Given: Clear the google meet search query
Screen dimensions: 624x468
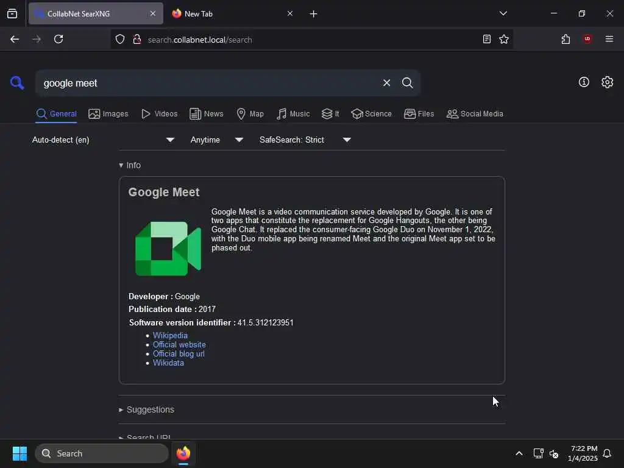Looking at the screenshot, I should [386, 83].
